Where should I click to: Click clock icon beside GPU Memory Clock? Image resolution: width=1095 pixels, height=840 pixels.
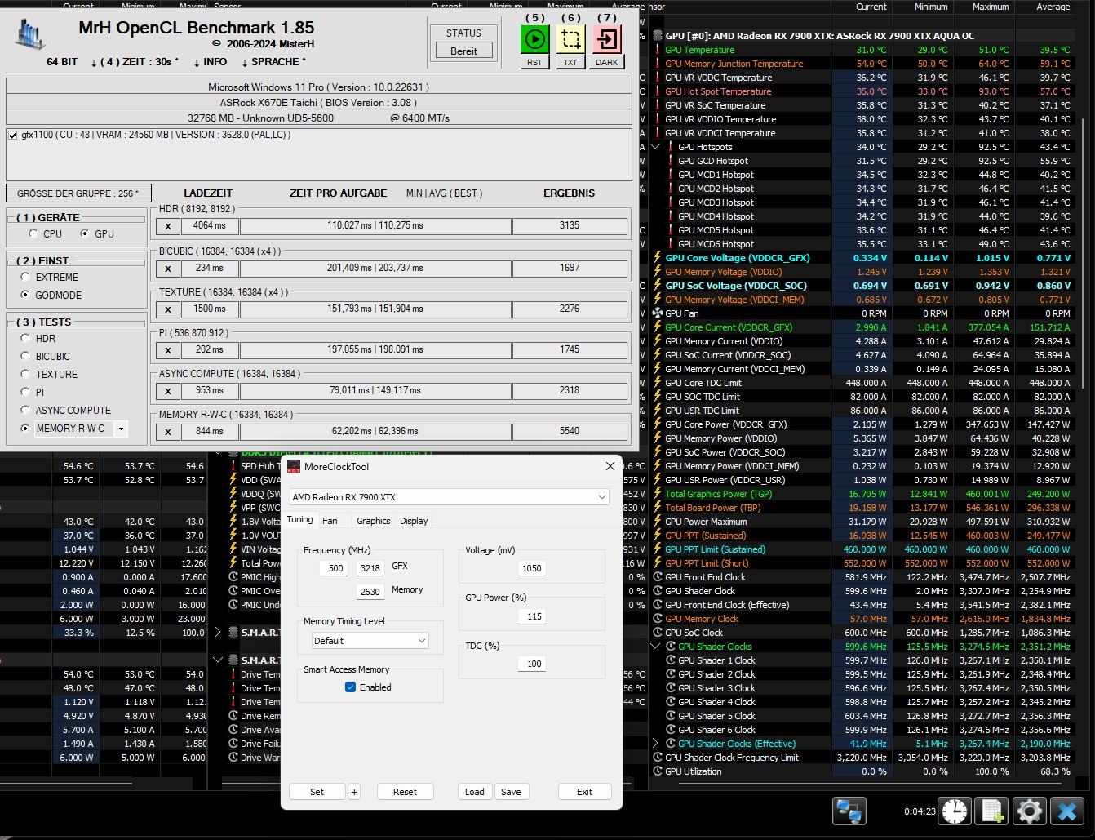658,619
